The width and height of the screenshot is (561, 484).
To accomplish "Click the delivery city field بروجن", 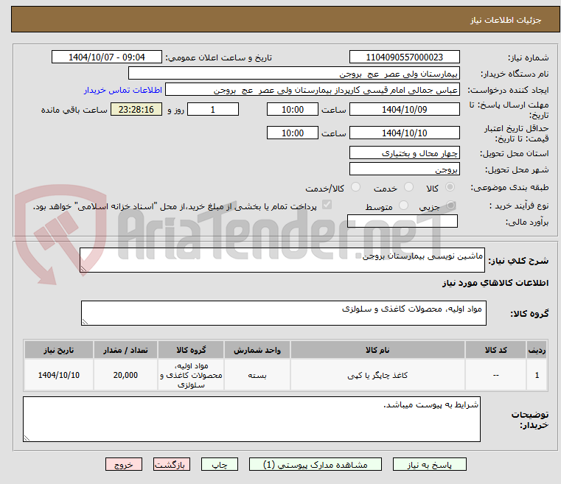I will point(404,169).
